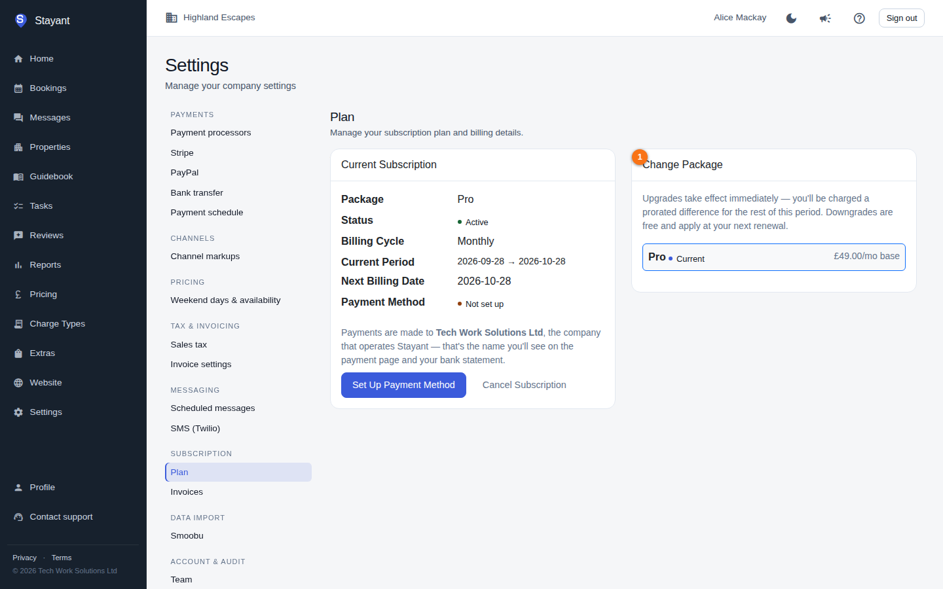Click Cancel Subscription link
Screen dimensions: 943x589
tap(525, 385)
